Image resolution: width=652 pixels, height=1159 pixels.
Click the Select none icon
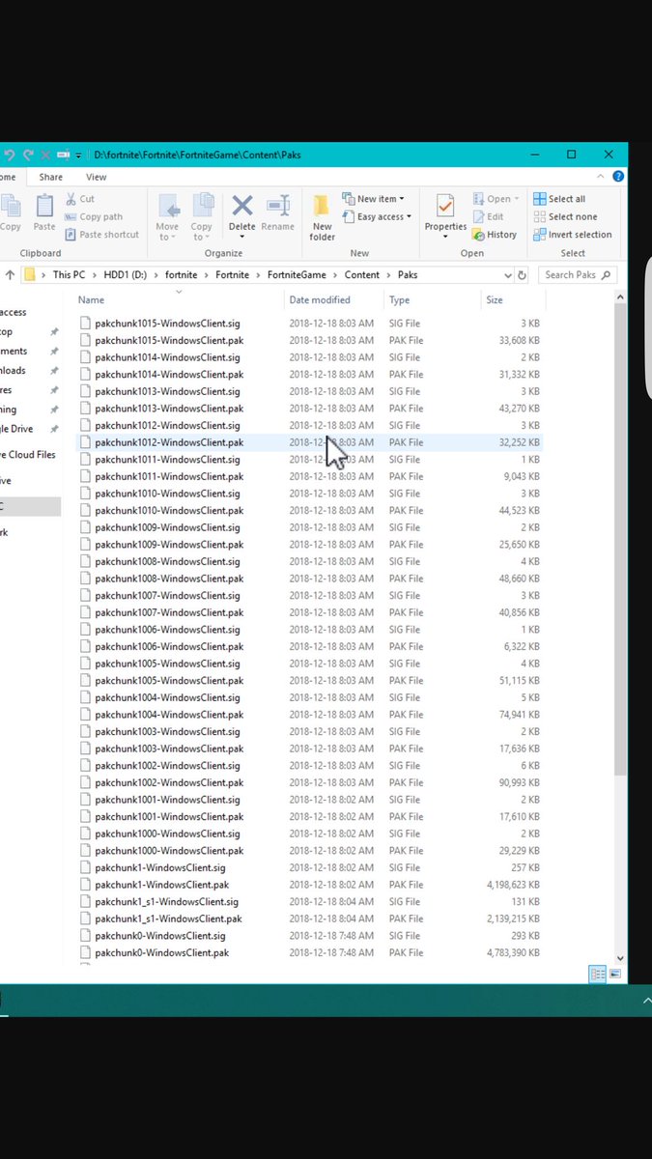point(540,216)
